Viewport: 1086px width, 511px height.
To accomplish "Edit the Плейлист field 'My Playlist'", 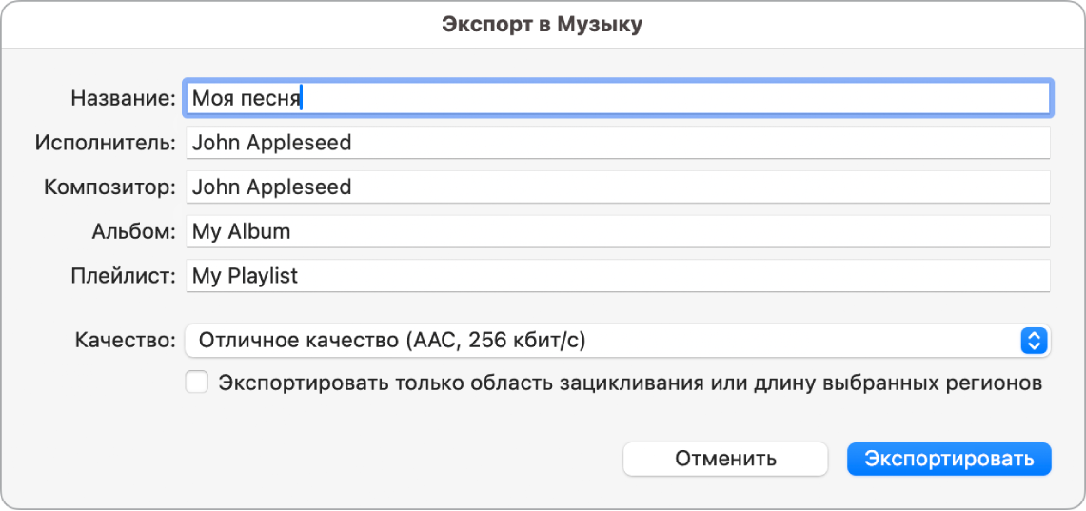I will click(618, 276).
